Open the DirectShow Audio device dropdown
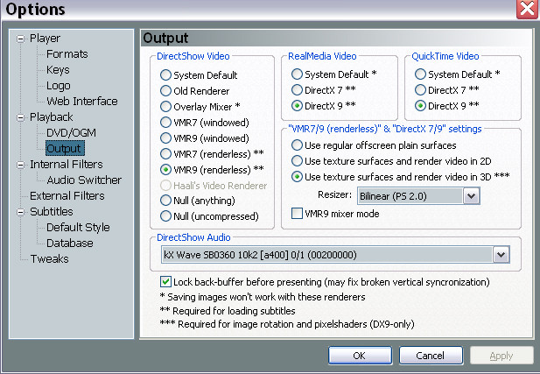Viewport: 540px width, 374px height. (x=501, y=255)
